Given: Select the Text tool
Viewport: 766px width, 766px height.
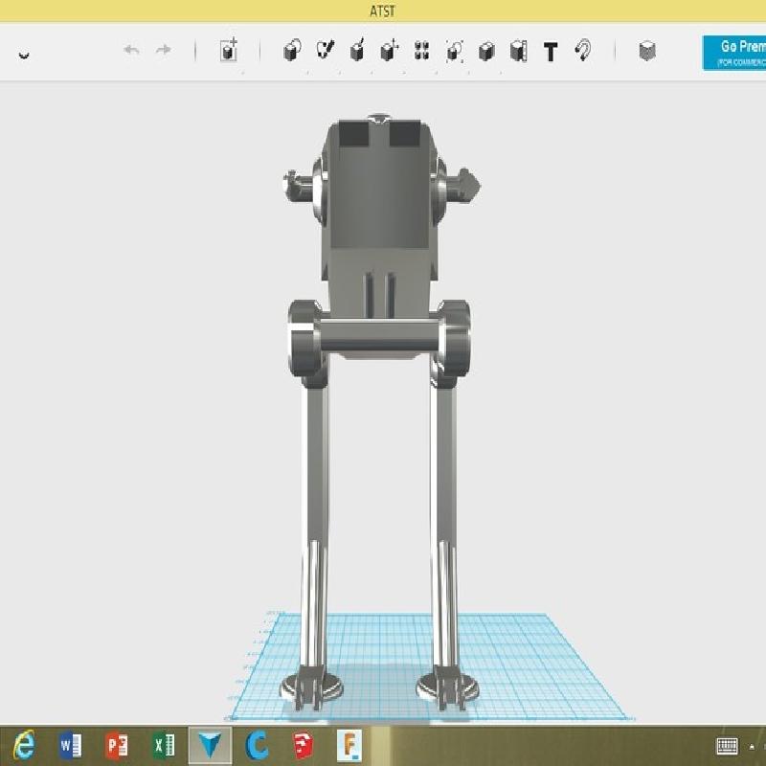Looking at the screenshot, I should point(551,52).
